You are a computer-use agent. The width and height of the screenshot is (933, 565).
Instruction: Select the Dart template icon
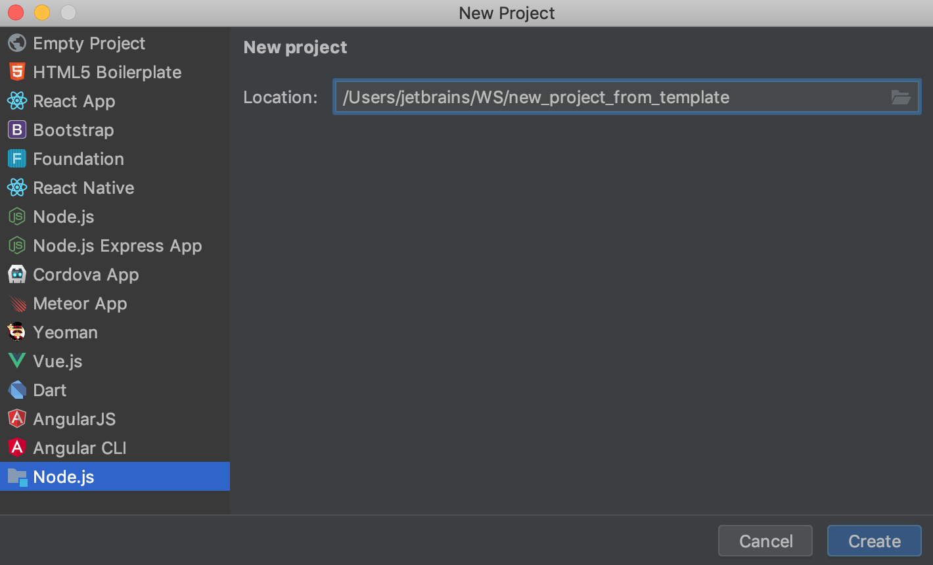pyautogui.click(x=18, y=390)
